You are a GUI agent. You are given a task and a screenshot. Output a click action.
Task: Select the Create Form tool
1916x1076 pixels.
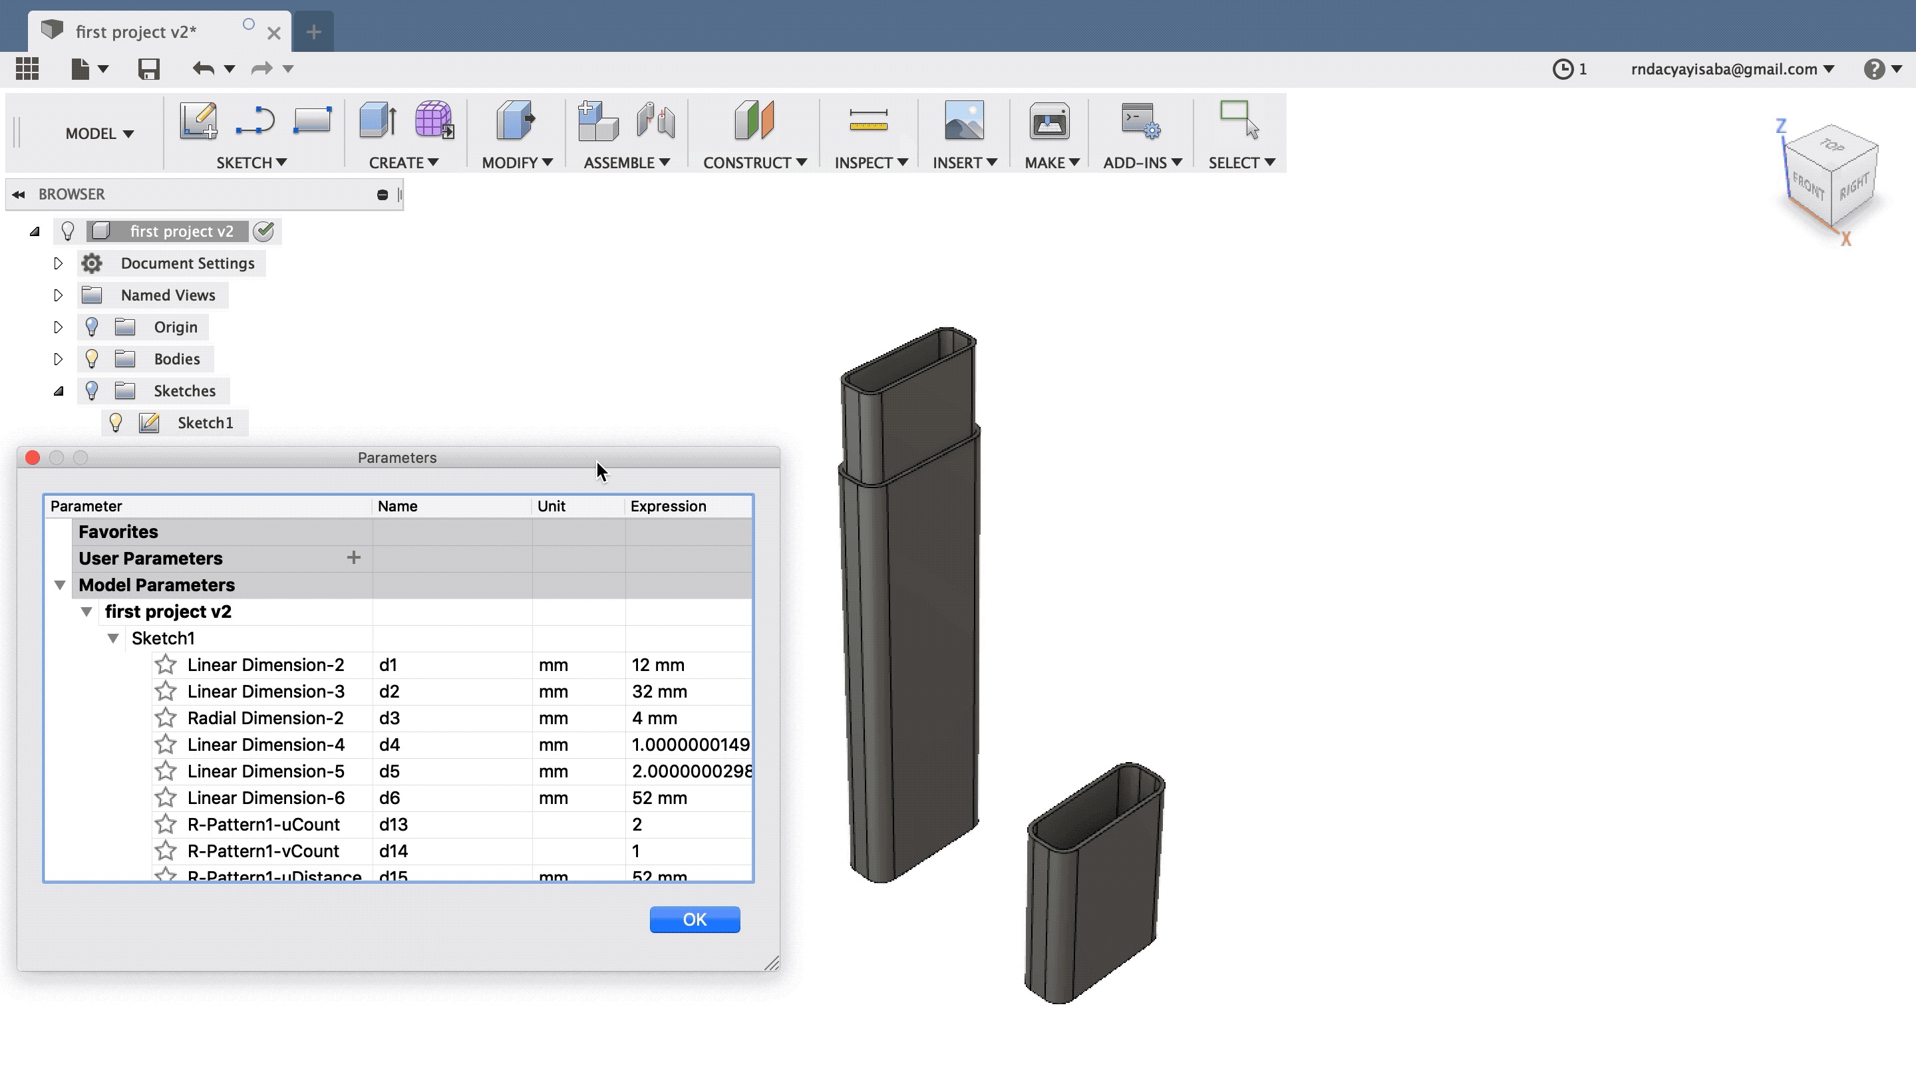coord(434,120)
